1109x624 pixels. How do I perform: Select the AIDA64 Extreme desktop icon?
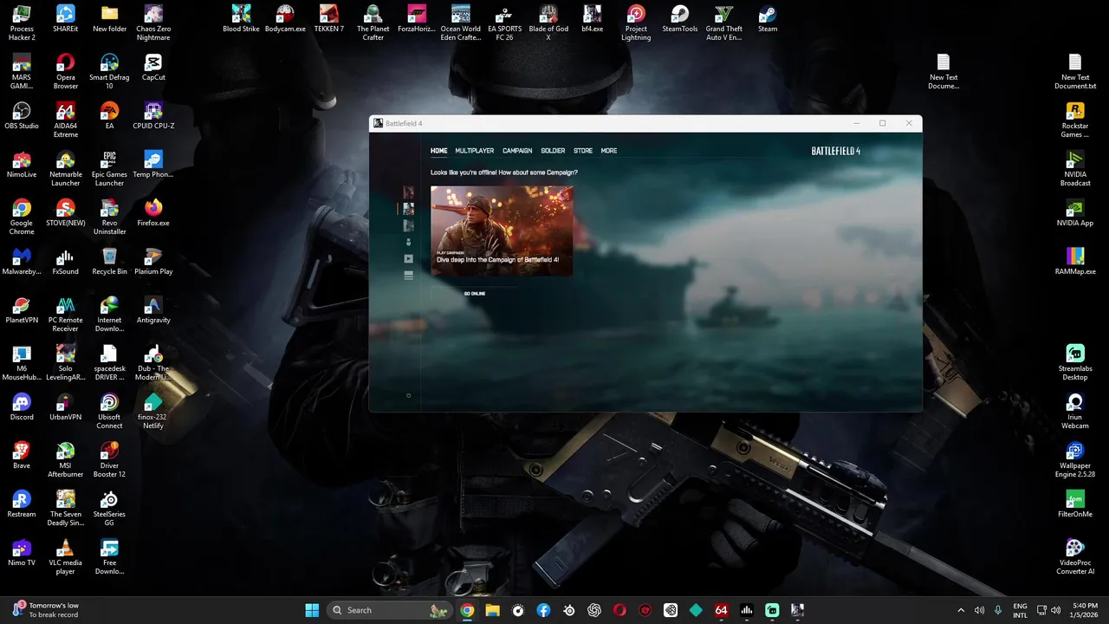click(x=65, y=120)
